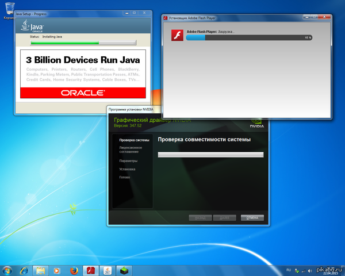Launch Firefox from the taskbar
This screenshot has width=345, height=276.
pos(74,270)
